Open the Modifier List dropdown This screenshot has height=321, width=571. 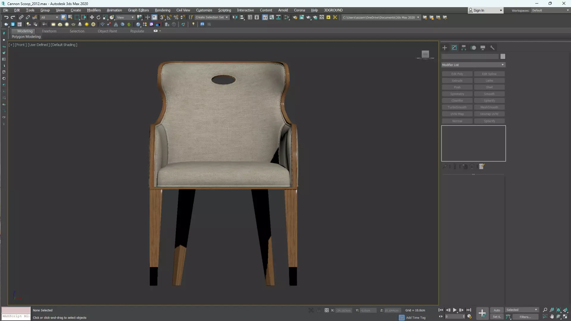click(x=473, y=65)
